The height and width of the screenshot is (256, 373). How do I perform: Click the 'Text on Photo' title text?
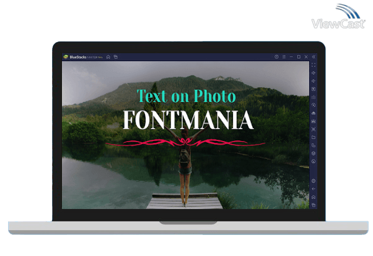coord(186,96)
